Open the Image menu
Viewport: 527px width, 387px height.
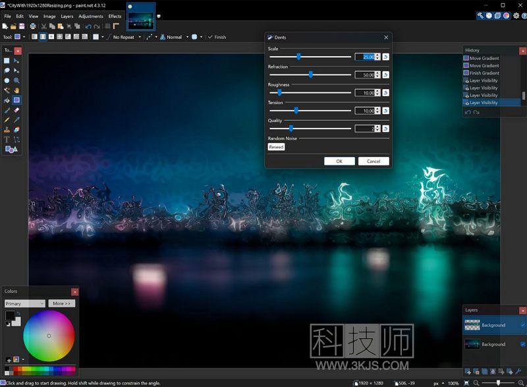[x=49, y=16]
